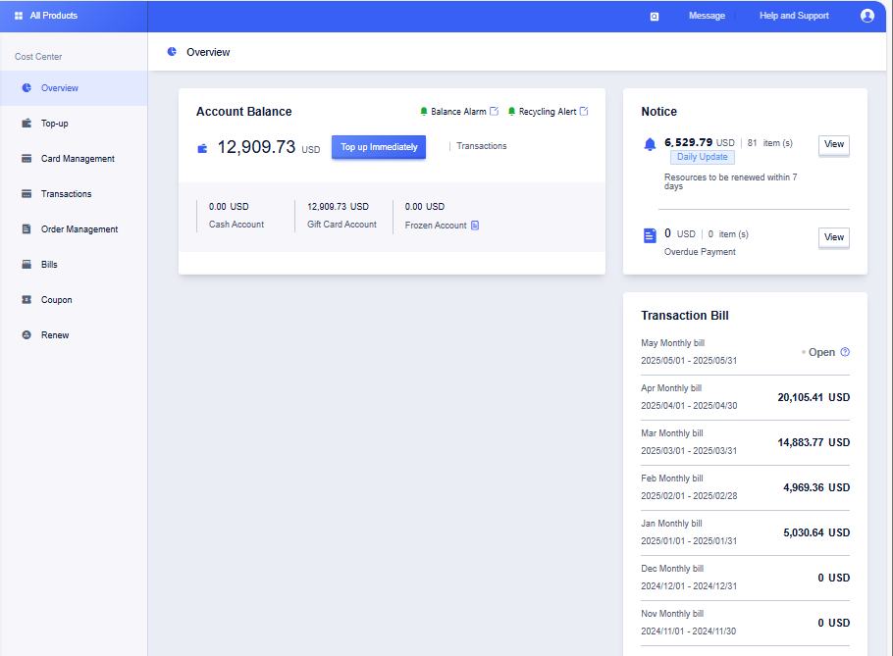Screen dimensions: 893x656
Task: Click the camera icon in top bar
Action: [x=655, y=17]
